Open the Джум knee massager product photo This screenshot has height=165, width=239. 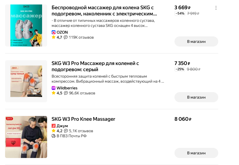tap(26, 137)
